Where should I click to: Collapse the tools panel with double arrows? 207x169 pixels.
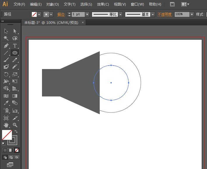tap(3, 21)
